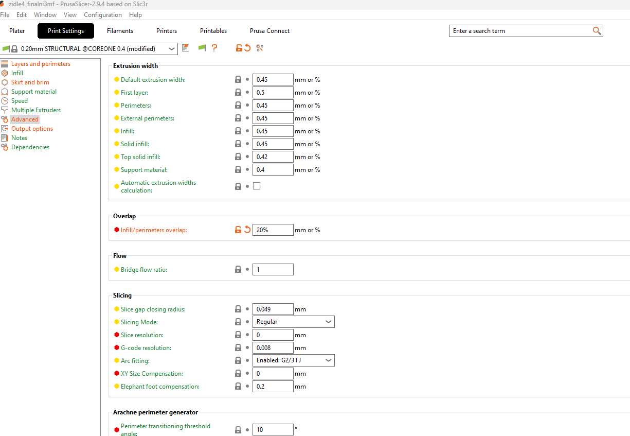The height and width of the screenshot is (436, 630).
Task: Open Support material settings page
Action: point(34,92)
